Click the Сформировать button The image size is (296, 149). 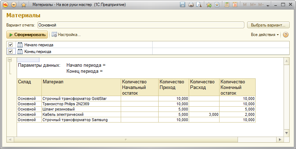pyautogui.click(x=27, y=35)
